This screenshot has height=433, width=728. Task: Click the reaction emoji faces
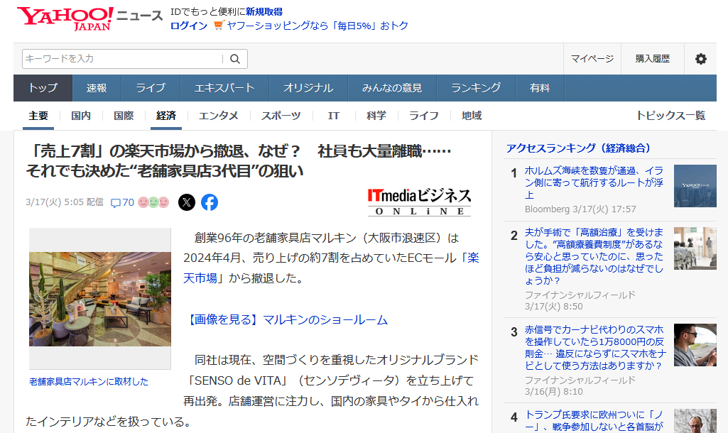153,202
